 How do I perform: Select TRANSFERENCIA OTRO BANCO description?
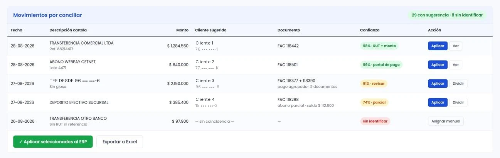pos(78,118)
